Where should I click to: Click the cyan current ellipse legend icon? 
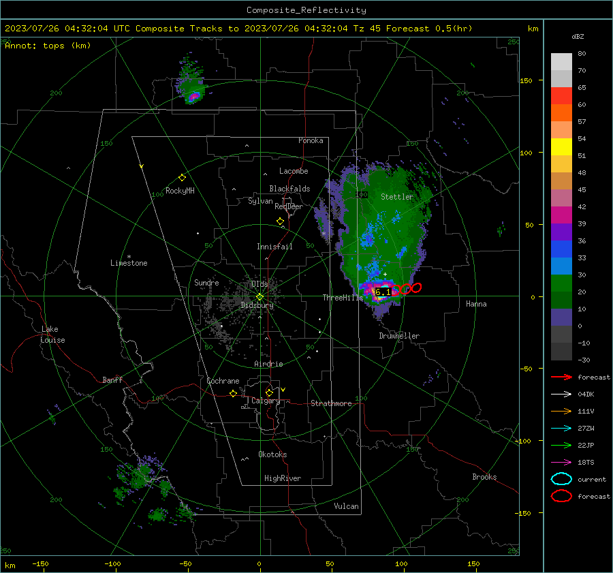561,479
